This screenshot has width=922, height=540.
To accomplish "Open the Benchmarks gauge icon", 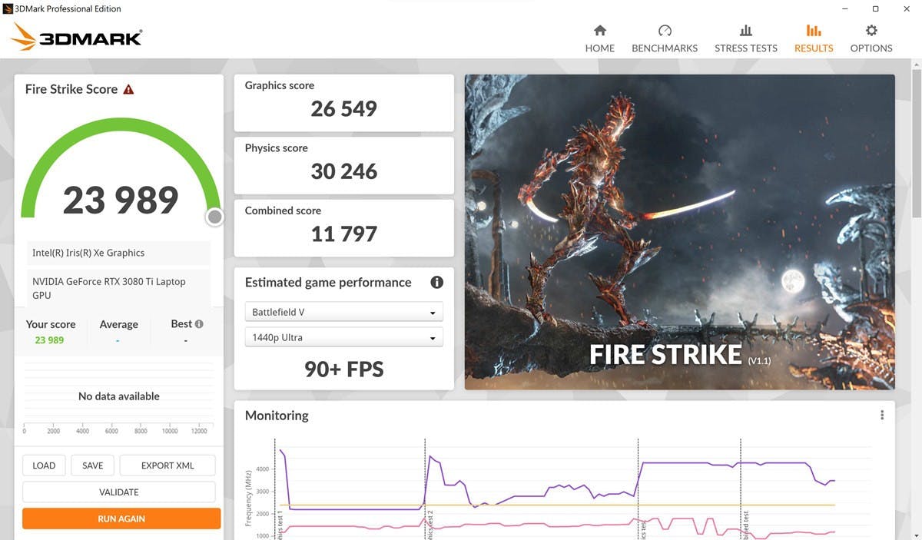I will point(665,31).
